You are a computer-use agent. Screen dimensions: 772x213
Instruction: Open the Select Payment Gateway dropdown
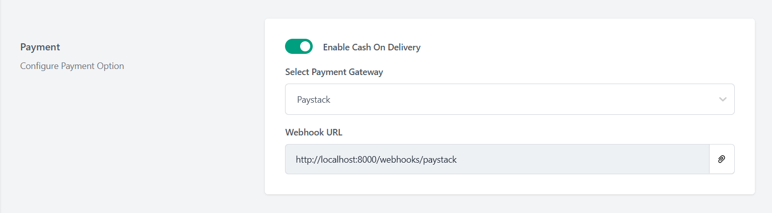click(509, 99)
